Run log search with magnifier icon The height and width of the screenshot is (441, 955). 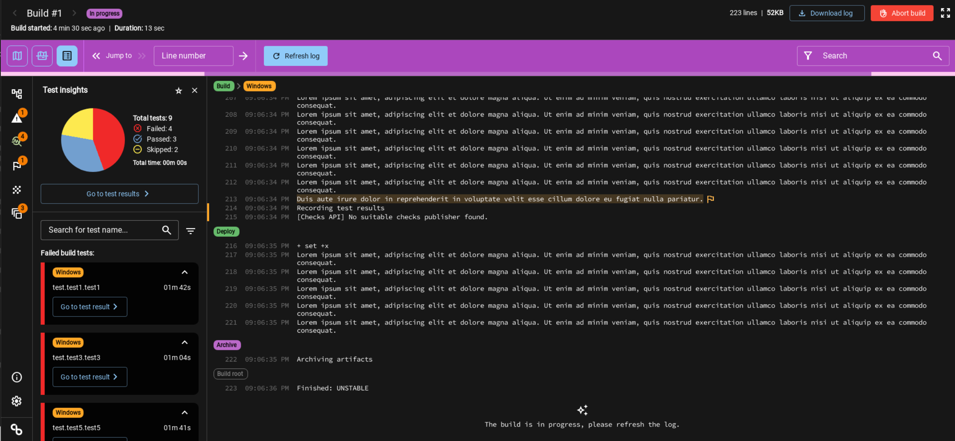(937, 56)
